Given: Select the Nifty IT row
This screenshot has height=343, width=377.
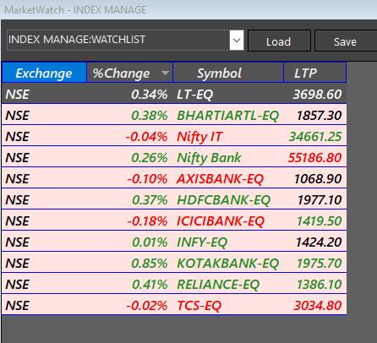Looking at the screenshot, I should pos(174,136).
